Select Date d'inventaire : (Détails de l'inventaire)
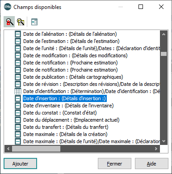 (x=68, y=106)
